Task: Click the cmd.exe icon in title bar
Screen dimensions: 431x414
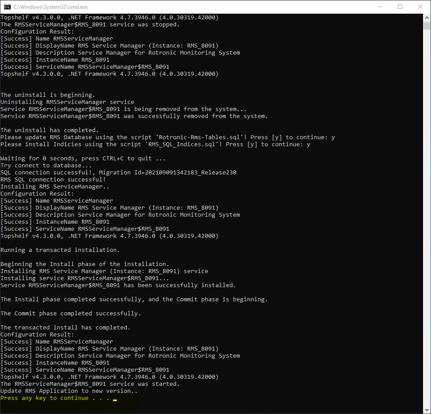Action: tap(7, 7)
